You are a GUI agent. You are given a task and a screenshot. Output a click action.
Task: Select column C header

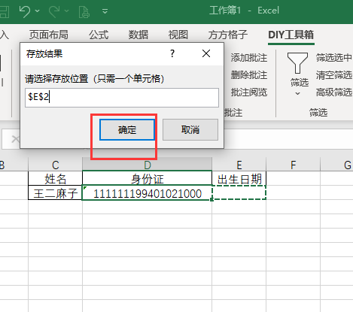click(x=56, y=165)
